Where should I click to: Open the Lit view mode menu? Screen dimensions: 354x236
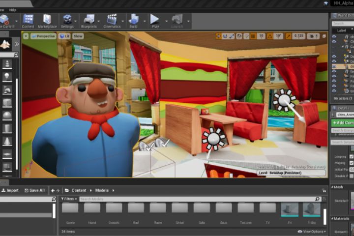[64, 36]
